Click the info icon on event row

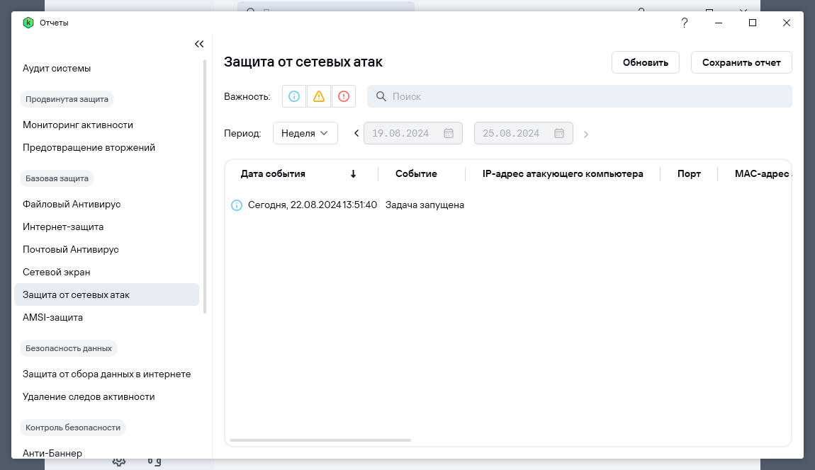coord(237,205)
